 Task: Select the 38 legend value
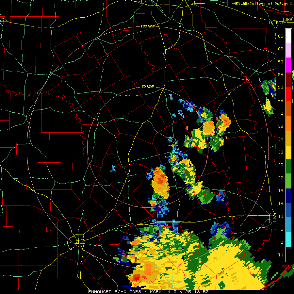pos(281,126)
